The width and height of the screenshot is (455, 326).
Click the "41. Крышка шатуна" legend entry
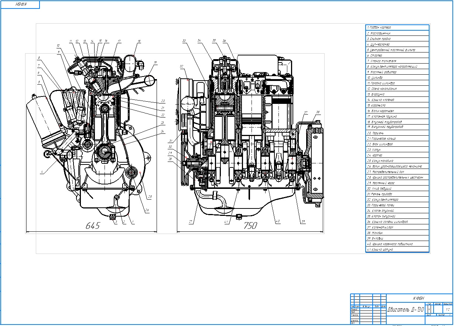pyautogui.click(x=397, y=249)
